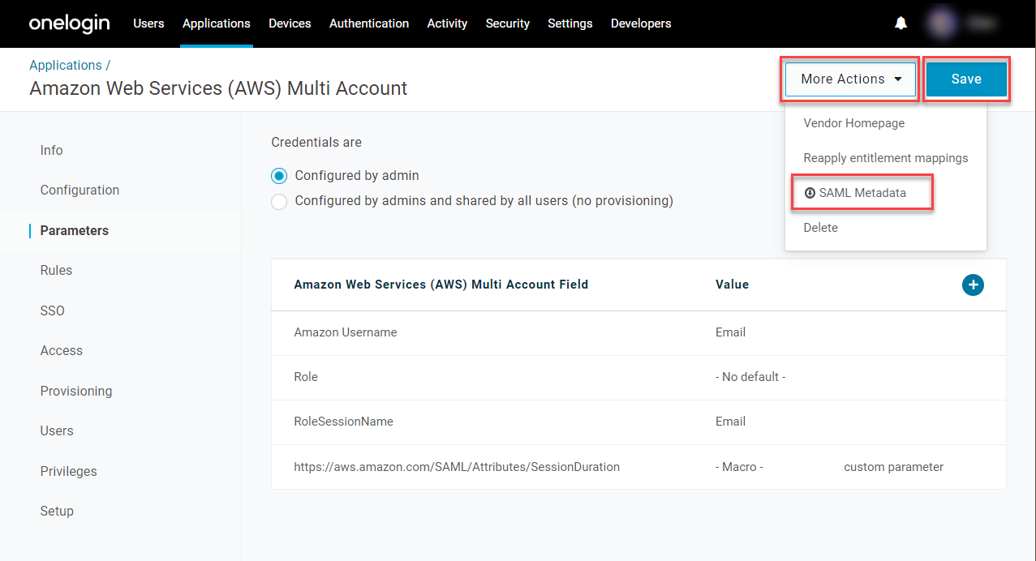Open the blurred user avatar menu
This screenshot has width=1036, height=561.
[x=943, y=24]
